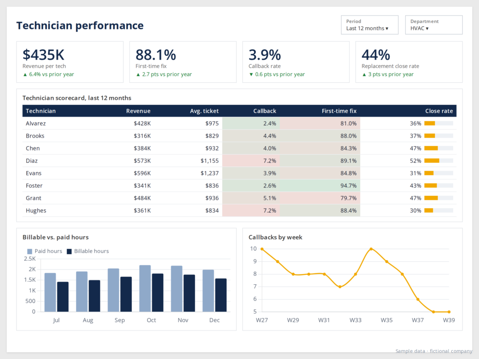Click the W37 callbacks data point at 6

[418, 300]
